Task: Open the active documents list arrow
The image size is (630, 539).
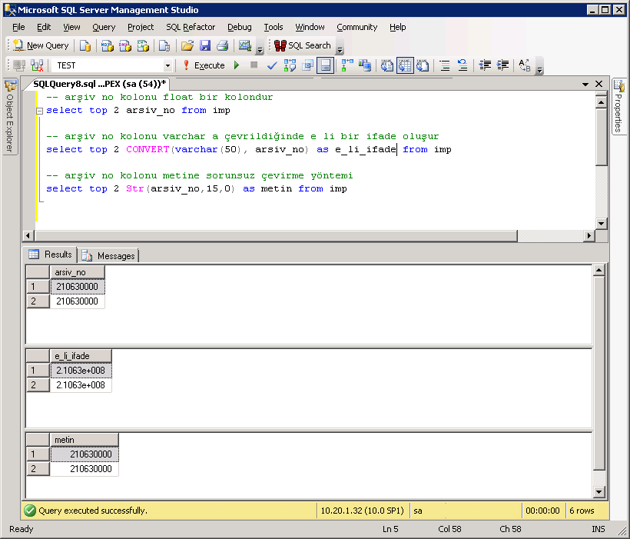Action: [585, 84]
